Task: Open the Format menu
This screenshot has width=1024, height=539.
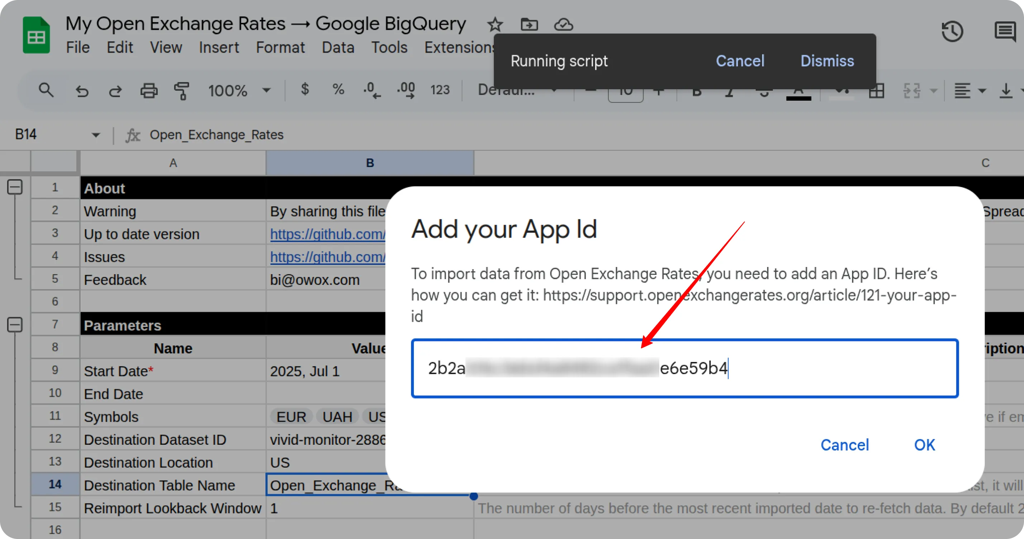Action: click(x=280, y=48)
